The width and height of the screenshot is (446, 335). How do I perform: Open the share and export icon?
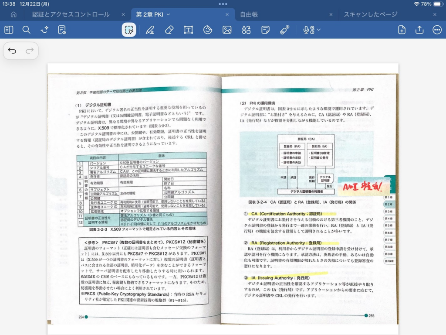pos(419,30)
